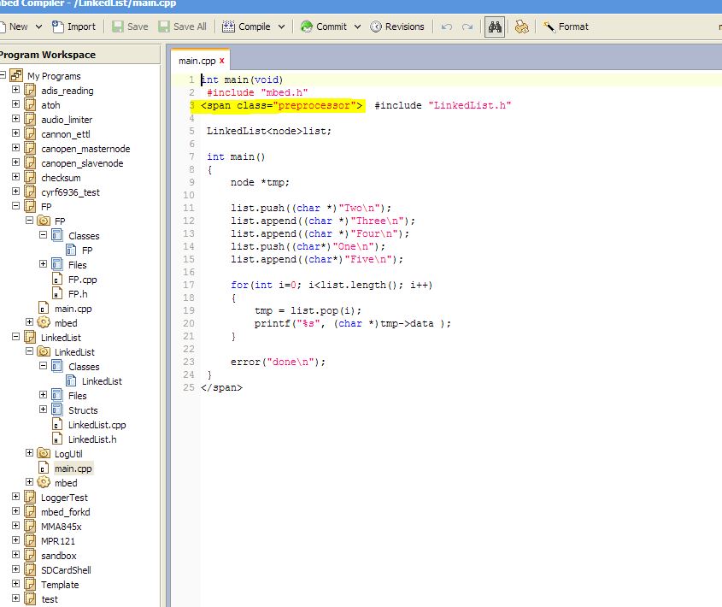The height and width of the screenshot is (607, 722).
Task: Click the print icon beside Format
Action: tap(521, 27)
